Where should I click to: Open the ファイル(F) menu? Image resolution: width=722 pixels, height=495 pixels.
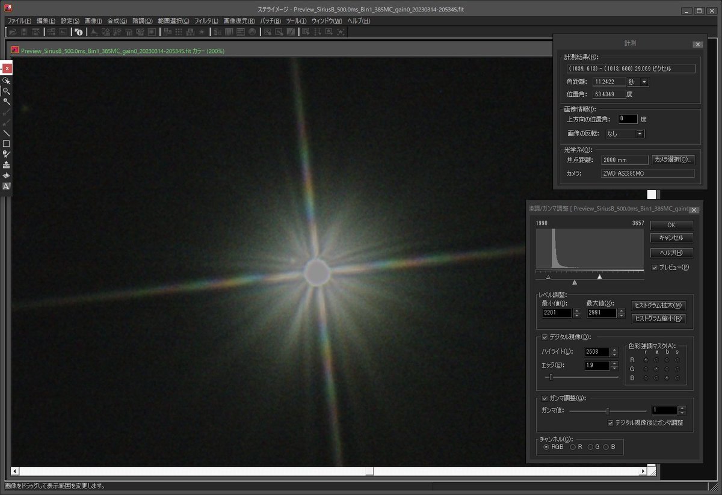(x=19, y=21)
